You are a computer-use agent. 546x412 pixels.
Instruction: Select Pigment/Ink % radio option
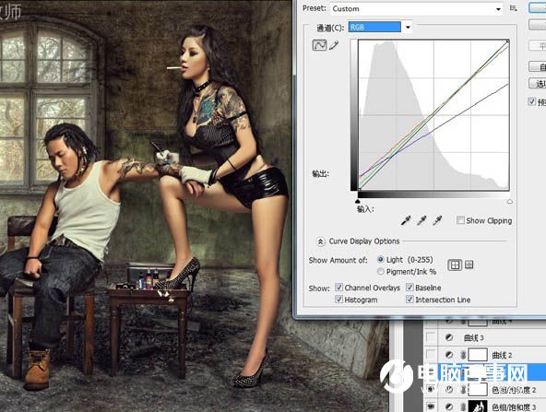click(381, 271)
